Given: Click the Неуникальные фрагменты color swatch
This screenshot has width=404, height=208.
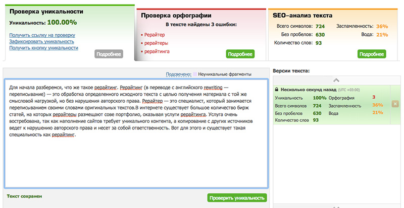Looking at the screenshot, I should [195, 74].
